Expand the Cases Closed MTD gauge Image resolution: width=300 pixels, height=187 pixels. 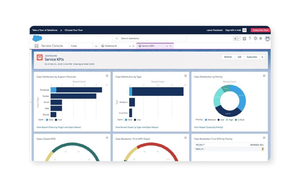(107, 138)
